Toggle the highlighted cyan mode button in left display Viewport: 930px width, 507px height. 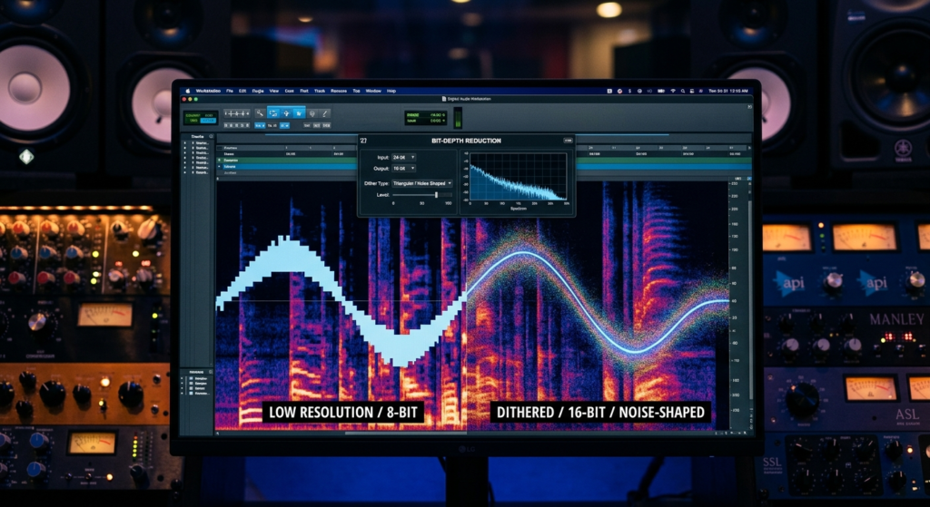(208, 121)
